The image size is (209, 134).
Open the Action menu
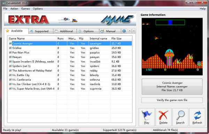pyautogui.click(x=14, y=9)
